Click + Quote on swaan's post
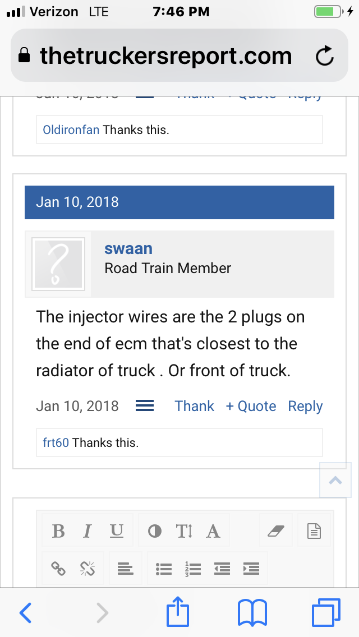This screenshot has height=637, width=359. coord(251,406)
